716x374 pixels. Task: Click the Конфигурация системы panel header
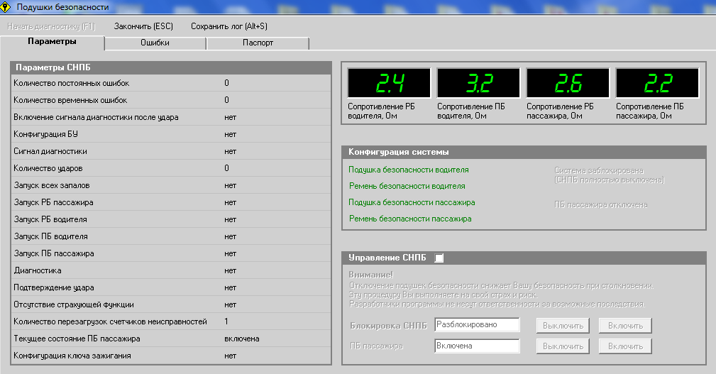(x=524, y=152)
